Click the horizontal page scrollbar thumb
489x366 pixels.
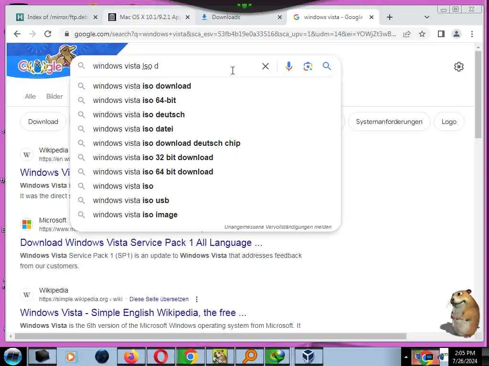coord(211,336)
